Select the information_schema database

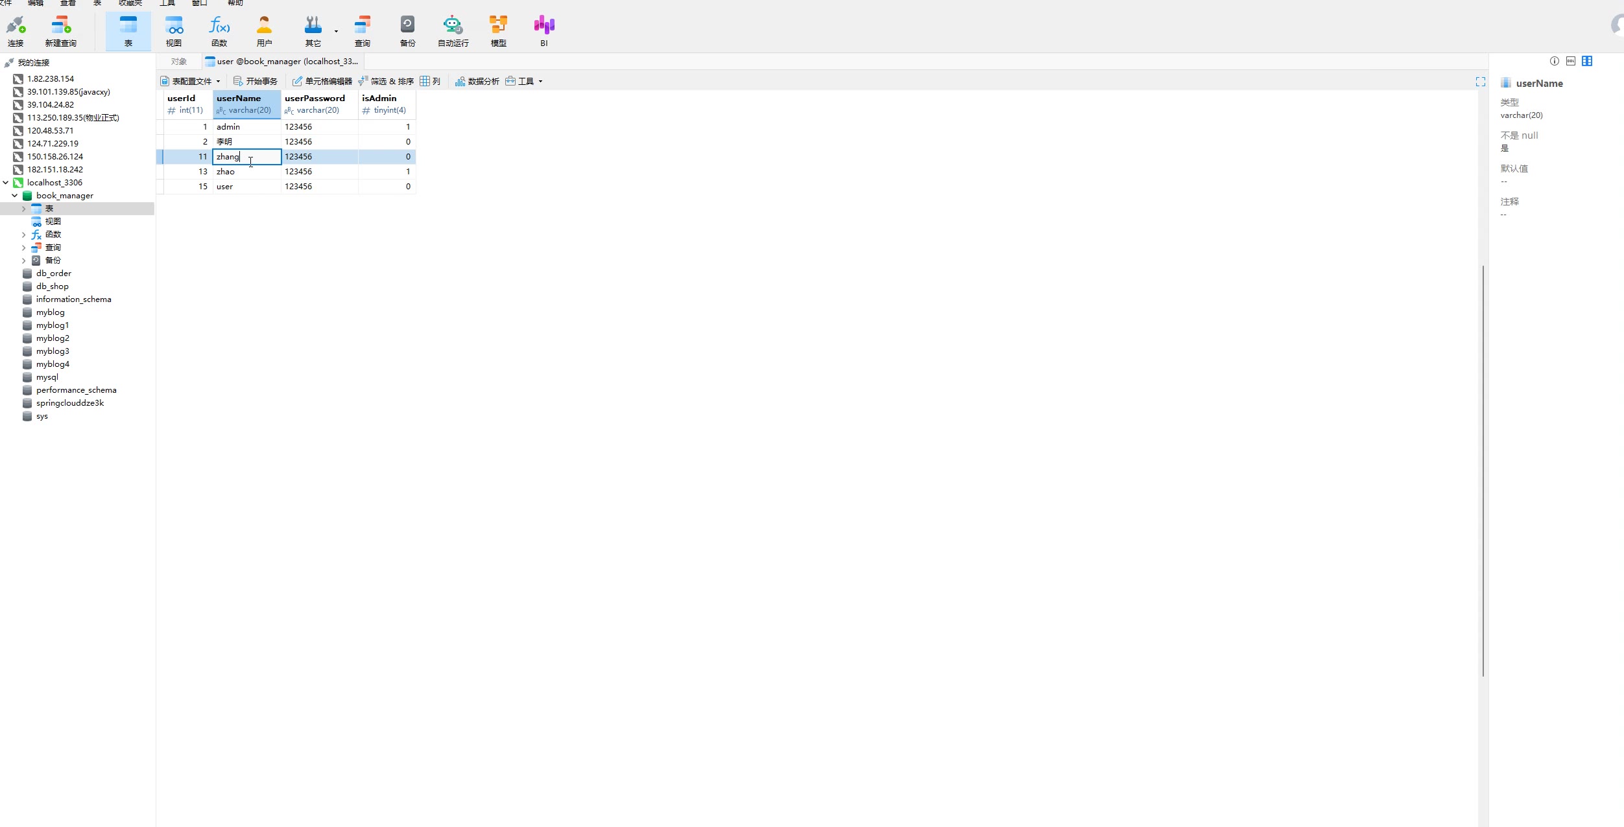[73, 299]
